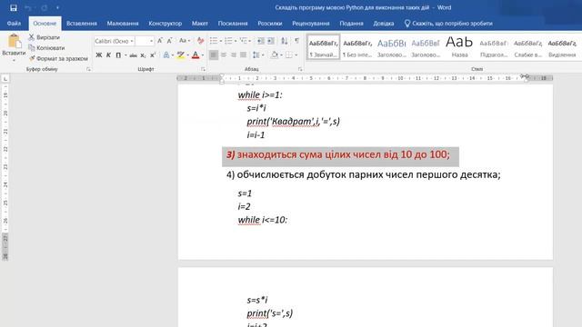Screen dimensions: 582x327
Task: Apply Виділення style
Action: [562, 47]
